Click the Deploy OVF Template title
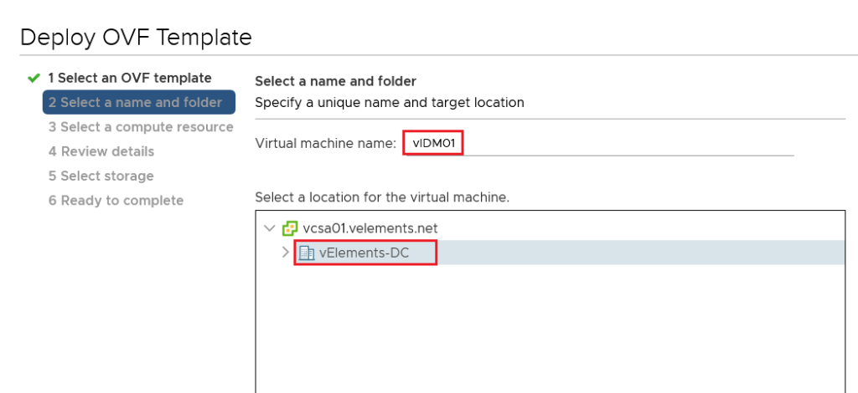Screen dimensions: 858x393 coord(136,38)
